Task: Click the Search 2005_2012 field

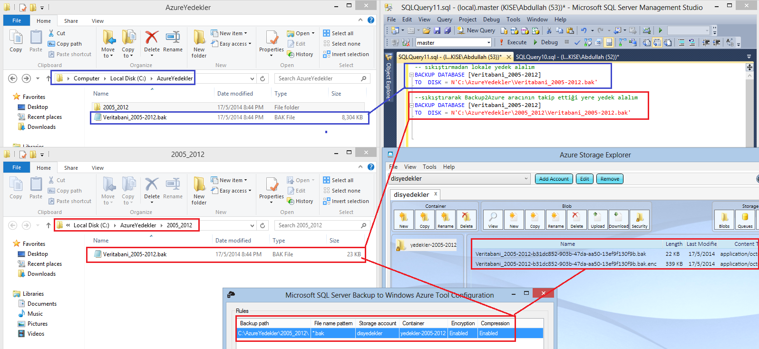Action: [x=322, y=225]
